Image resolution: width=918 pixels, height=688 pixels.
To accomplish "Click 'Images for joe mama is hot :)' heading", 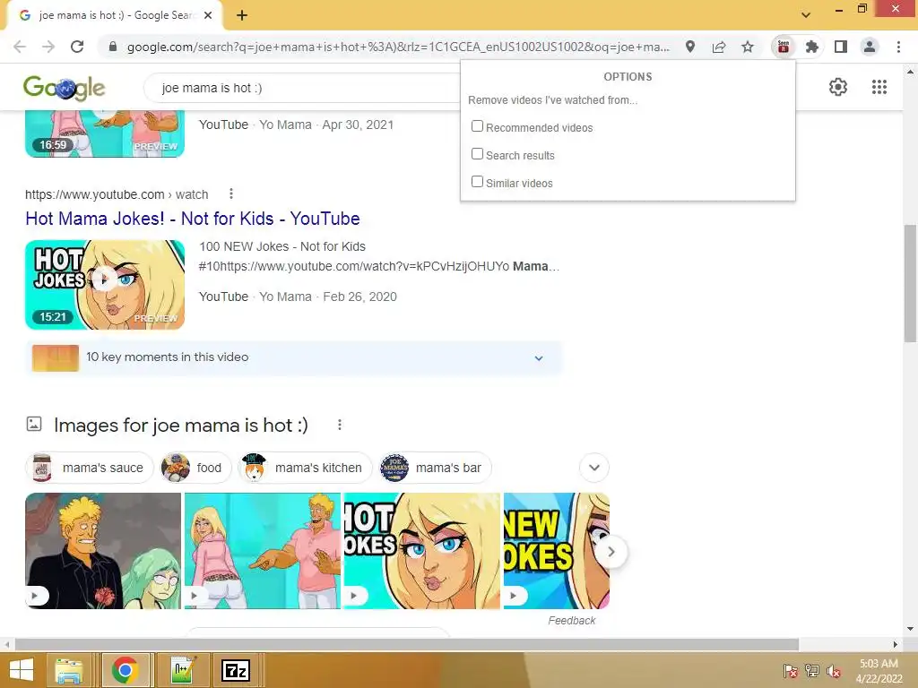I will click(181, 426).
